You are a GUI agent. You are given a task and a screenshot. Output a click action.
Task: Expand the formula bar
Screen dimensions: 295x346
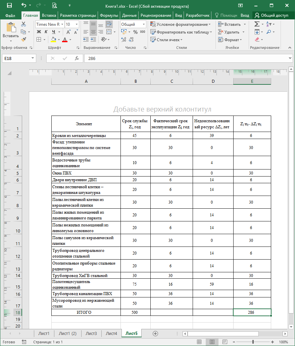(x=290, y=58)
